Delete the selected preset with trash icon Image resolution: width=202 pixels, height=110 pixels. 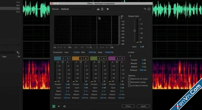pos(102,9)
